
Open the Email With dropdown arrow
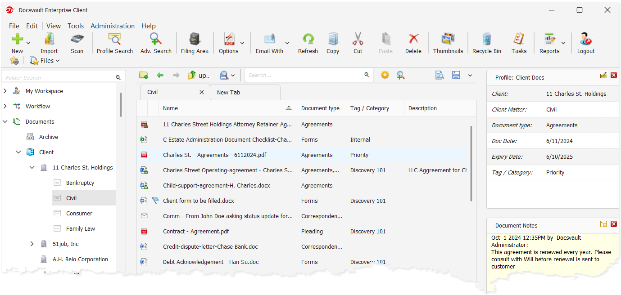click(287, 43)
